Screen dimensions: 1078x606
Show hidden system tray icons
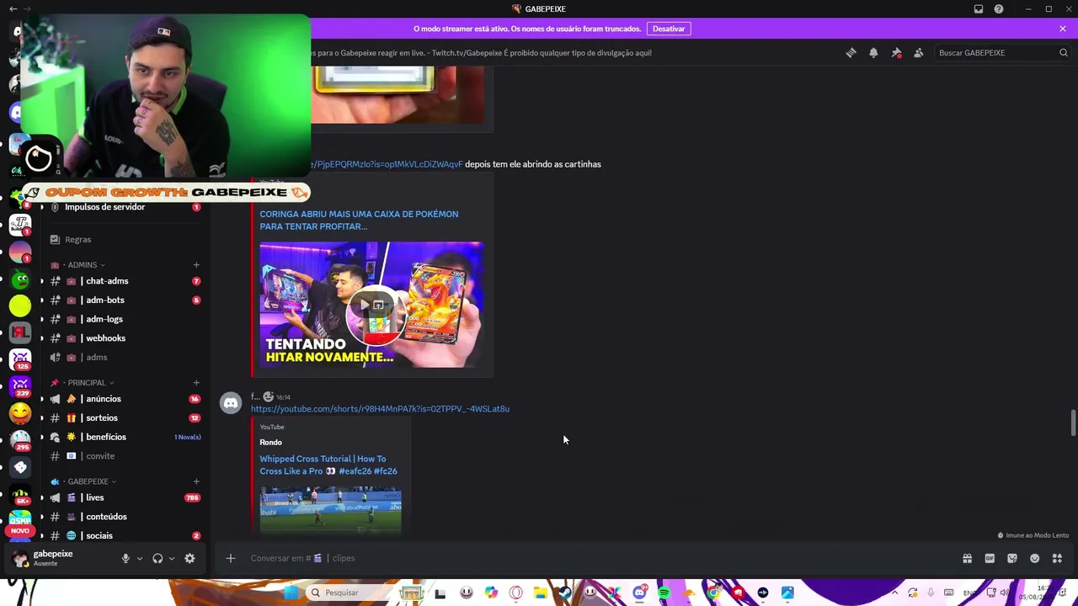tap(894, 593)
